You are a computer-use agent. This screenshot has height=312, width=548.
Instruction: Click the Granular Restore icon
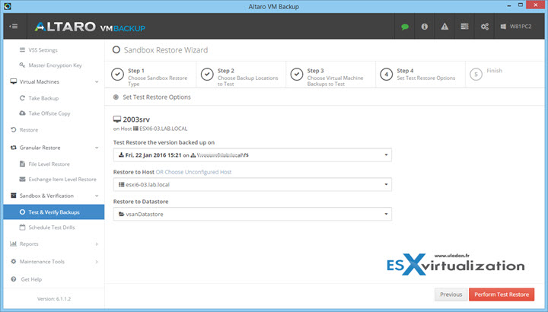click(x=13, y=148)
